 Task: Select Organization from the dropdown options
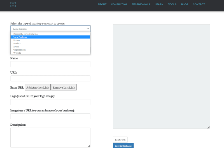tap(19, 50)
